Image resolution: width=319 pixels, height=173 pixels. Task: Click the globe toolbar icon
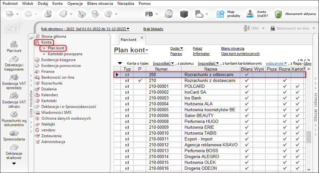point(169,14)
